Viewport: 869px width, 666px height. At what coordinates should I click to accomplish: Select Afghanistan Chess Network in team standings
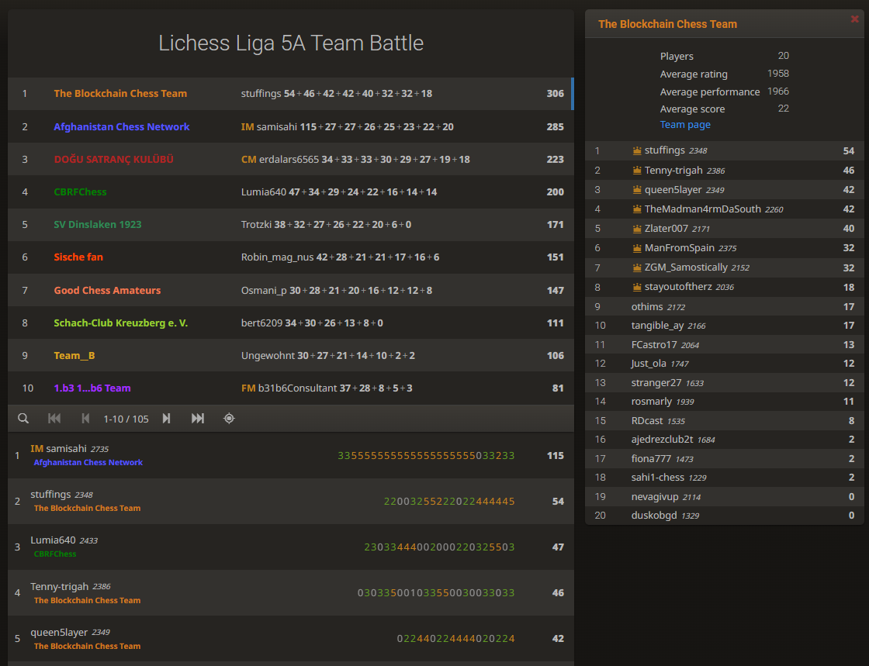point(121,127)
